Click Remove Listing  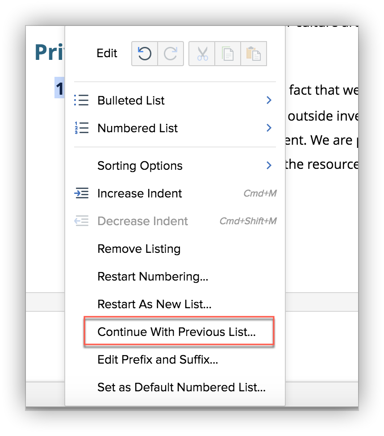point(139,249)
